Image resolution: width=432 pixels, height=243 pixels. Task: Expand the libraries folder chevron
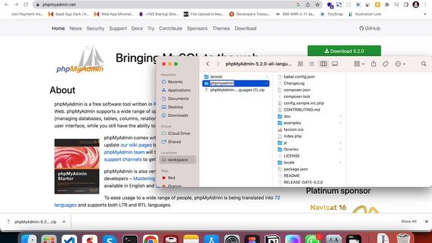pos(340,149)
